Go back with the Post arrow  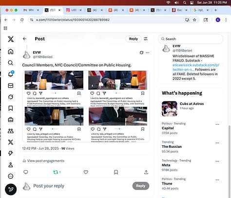click(x=25, y=39)
